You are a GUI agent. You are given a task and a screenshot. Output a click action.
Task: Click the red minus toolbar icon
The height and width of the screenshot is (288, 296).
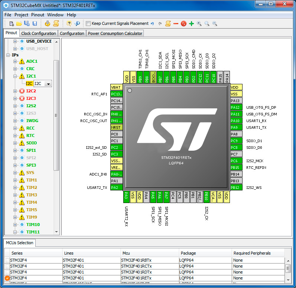click(176, 23)
